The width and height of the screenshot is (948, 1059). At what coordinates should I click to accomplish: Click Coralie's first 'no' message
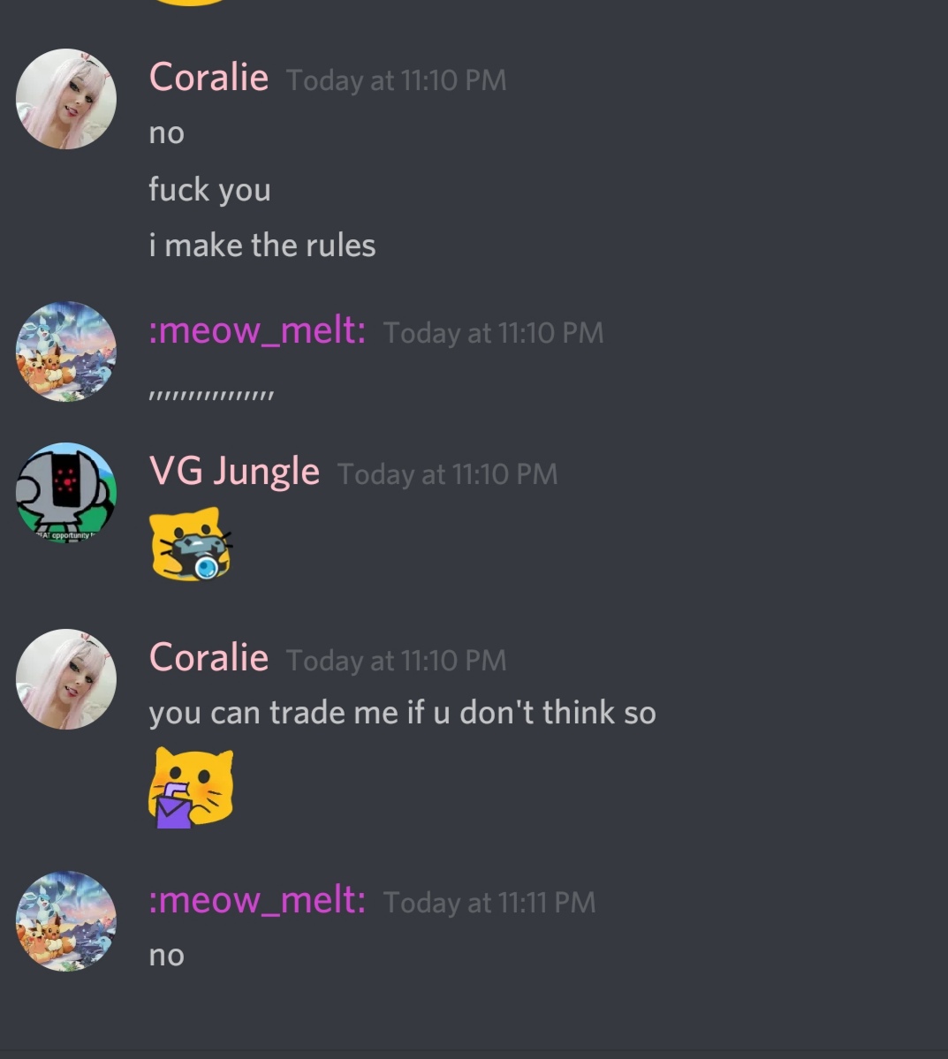pyautogui.click(x=166, y=133)
